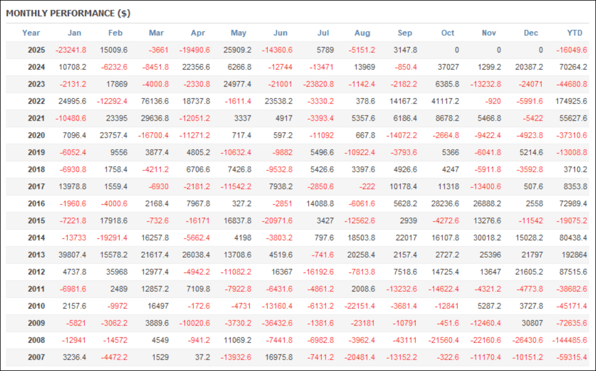This screenshot has height=371, width=596.
Task: Select September 2008 value -43111
Action: coord(404,340)
